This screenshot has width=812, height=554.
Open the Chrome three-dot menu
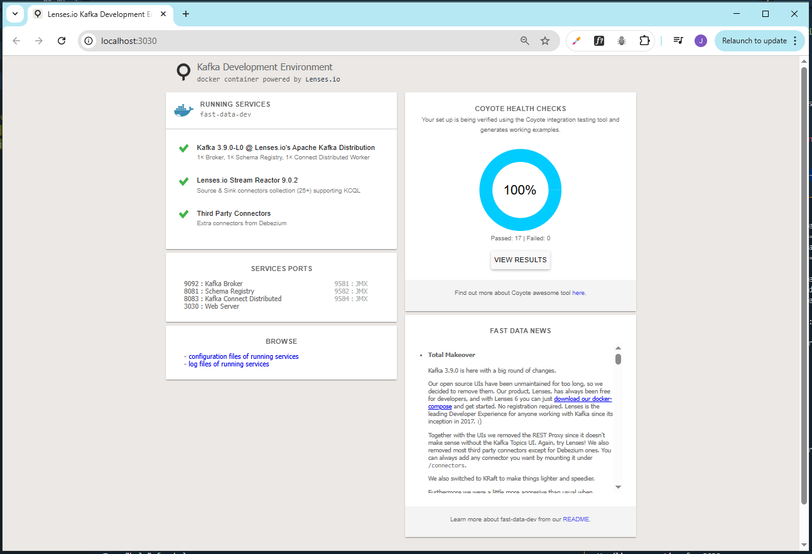point(795,41)
